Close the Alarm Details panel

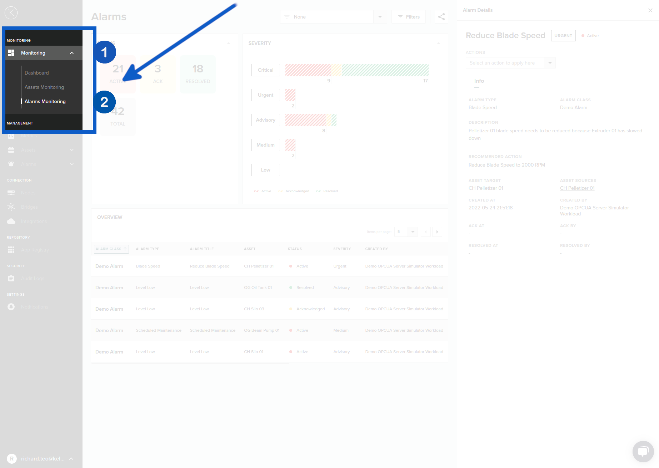(x=650, y=10)
